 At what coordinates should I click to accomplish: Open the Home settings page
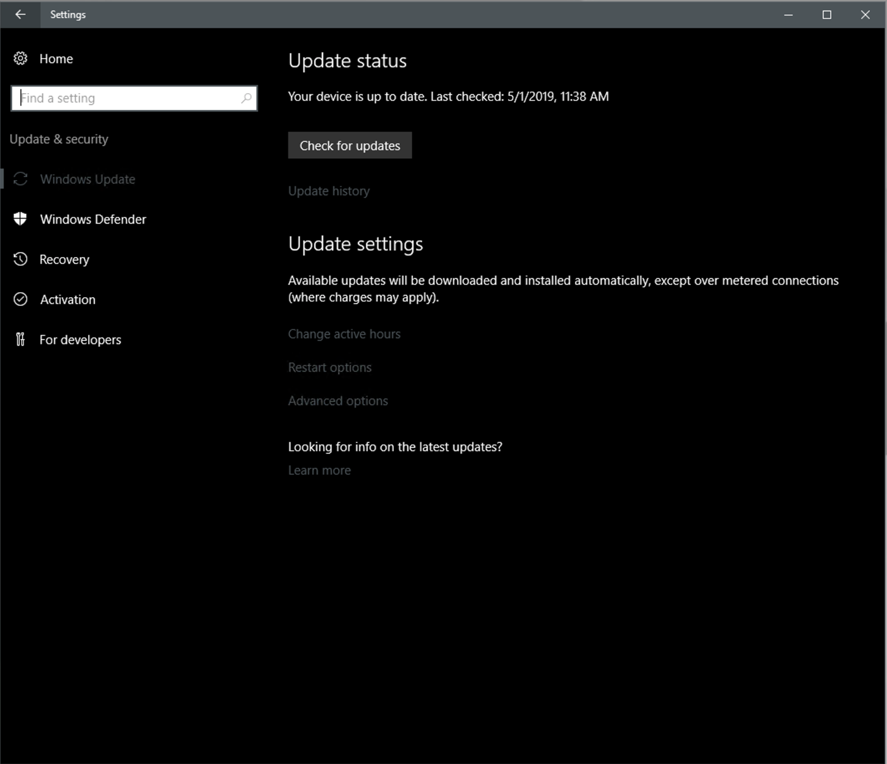tap(56, 59)
